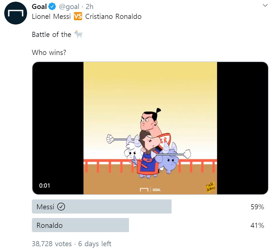The width and height of the screenshot is (274, 249).
Task: Click the 38,728 votes count
Action: (52, 244)
